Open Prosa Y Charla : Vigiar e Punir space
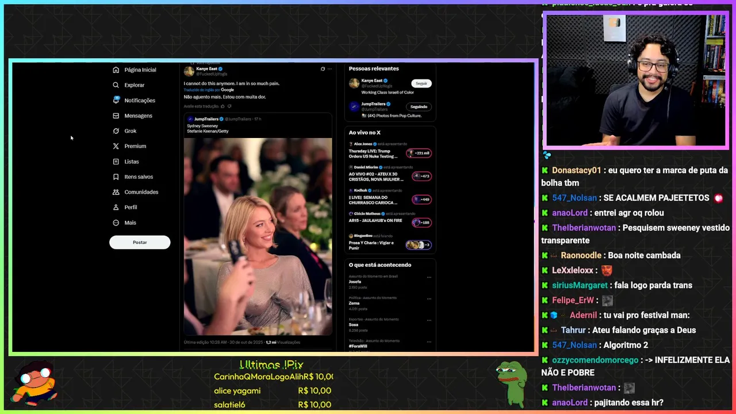 (371, 245)
